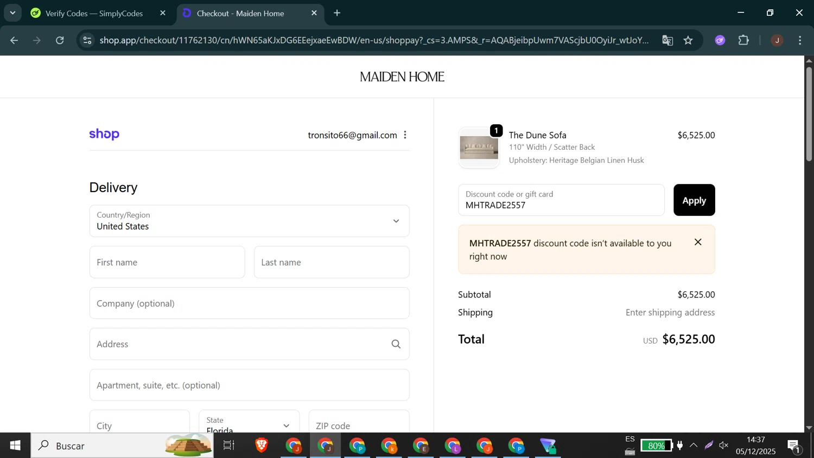The height and width of the screenshot is (458, 814).
Task: Expand the State dropdown
Action: (x=249, y=422)
